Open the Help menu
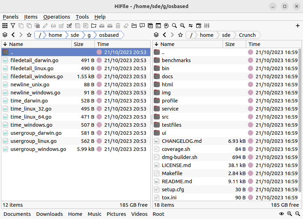The width and height of the screenshot is (303, 219). pos(100,17)
